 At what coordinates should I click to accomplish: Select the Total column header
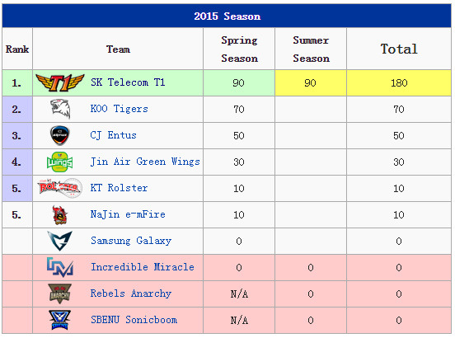coord(399,49)
